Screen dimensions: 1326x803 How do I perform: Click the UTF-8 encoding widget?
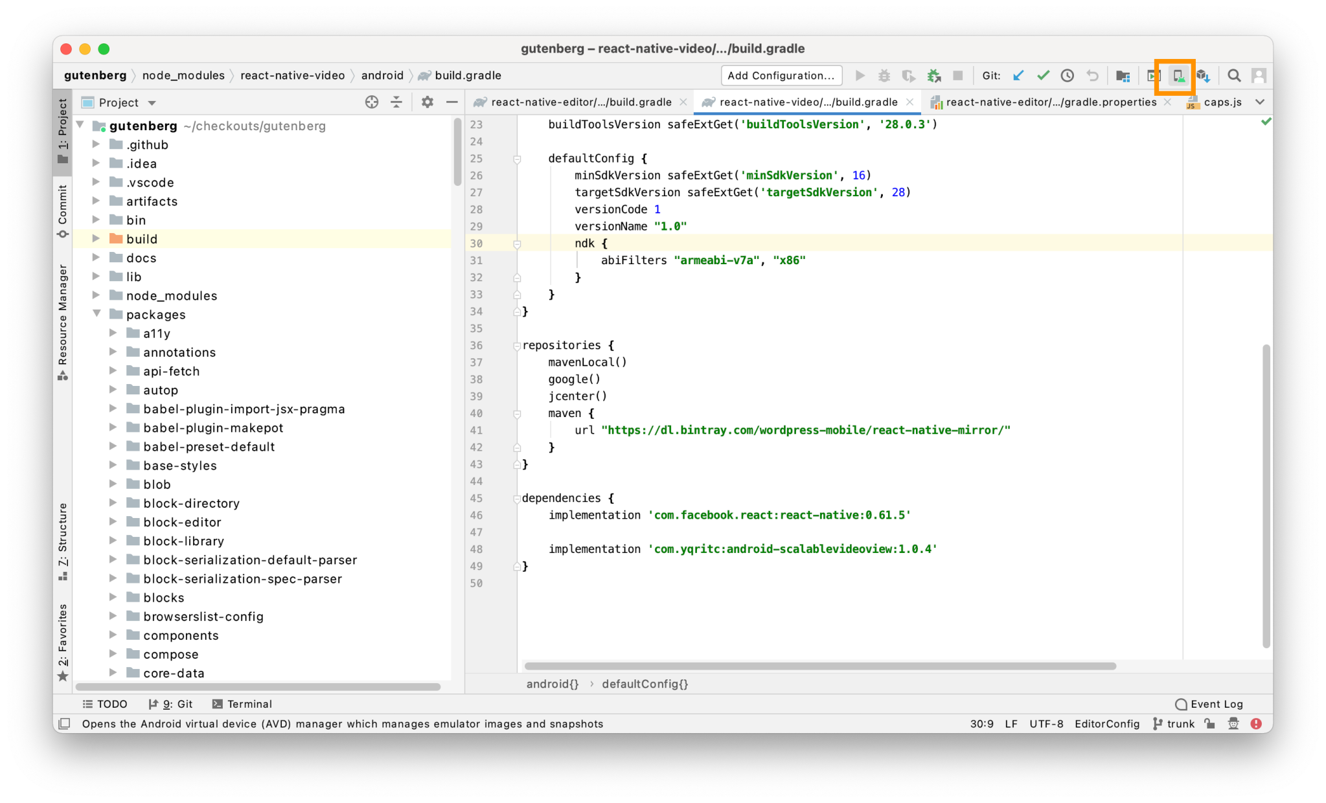1046,724
